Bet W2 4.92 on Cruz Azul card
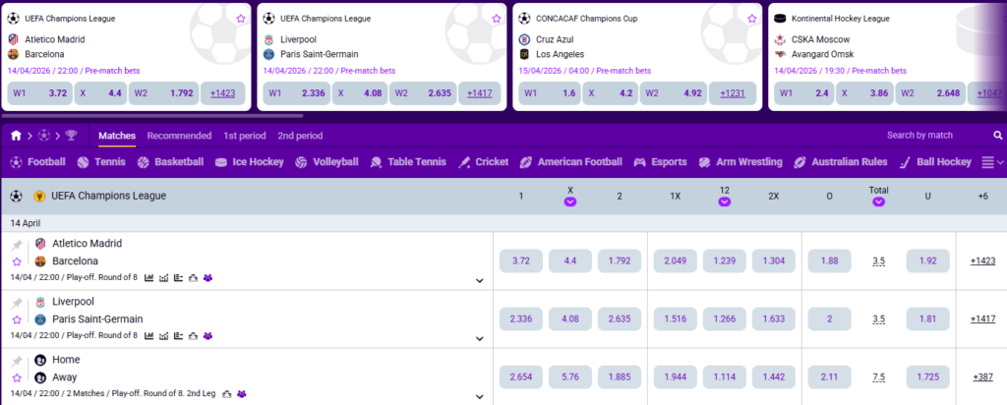The image size is (1007, 405). coord(675,93)
